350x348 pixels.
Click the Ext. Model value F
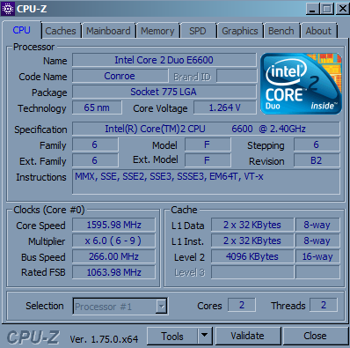tap(208, 160)
